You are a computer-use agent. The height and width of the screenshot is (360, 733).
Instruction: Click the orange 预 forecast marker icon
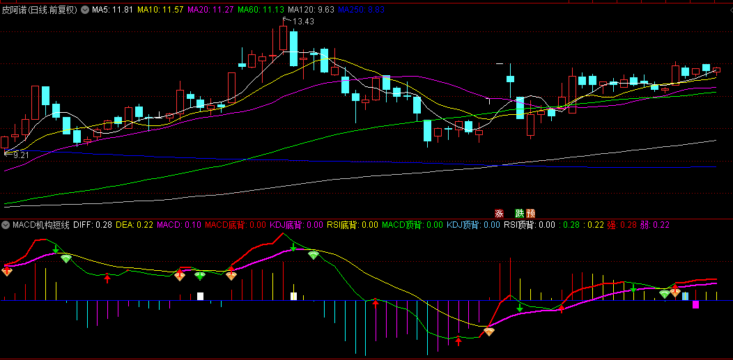tap(530, 213)
